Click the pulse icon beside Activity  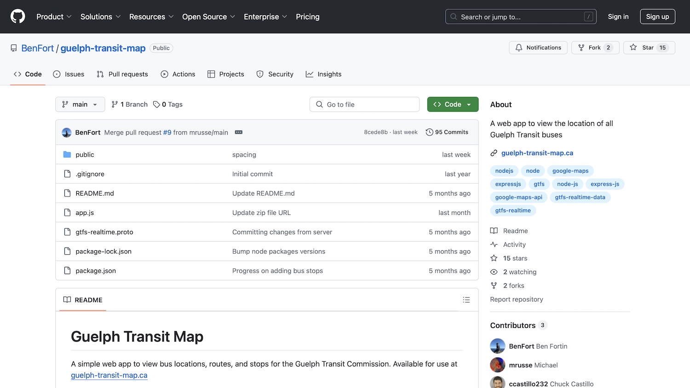coord(494,245)
